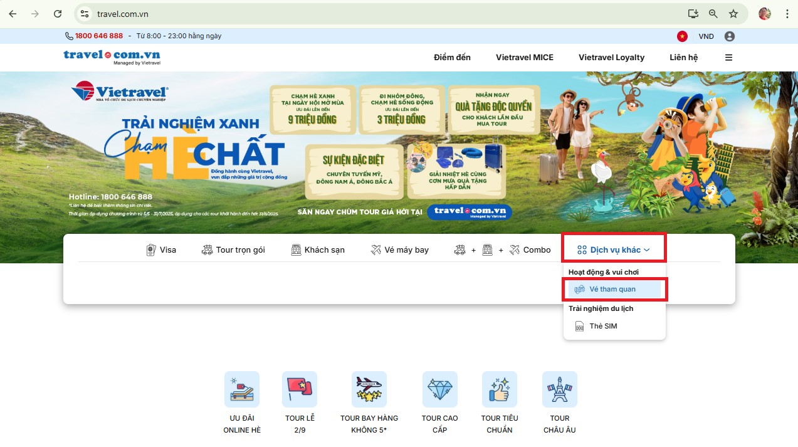Open the Điểm đến navigation link

tap(452, 57)
